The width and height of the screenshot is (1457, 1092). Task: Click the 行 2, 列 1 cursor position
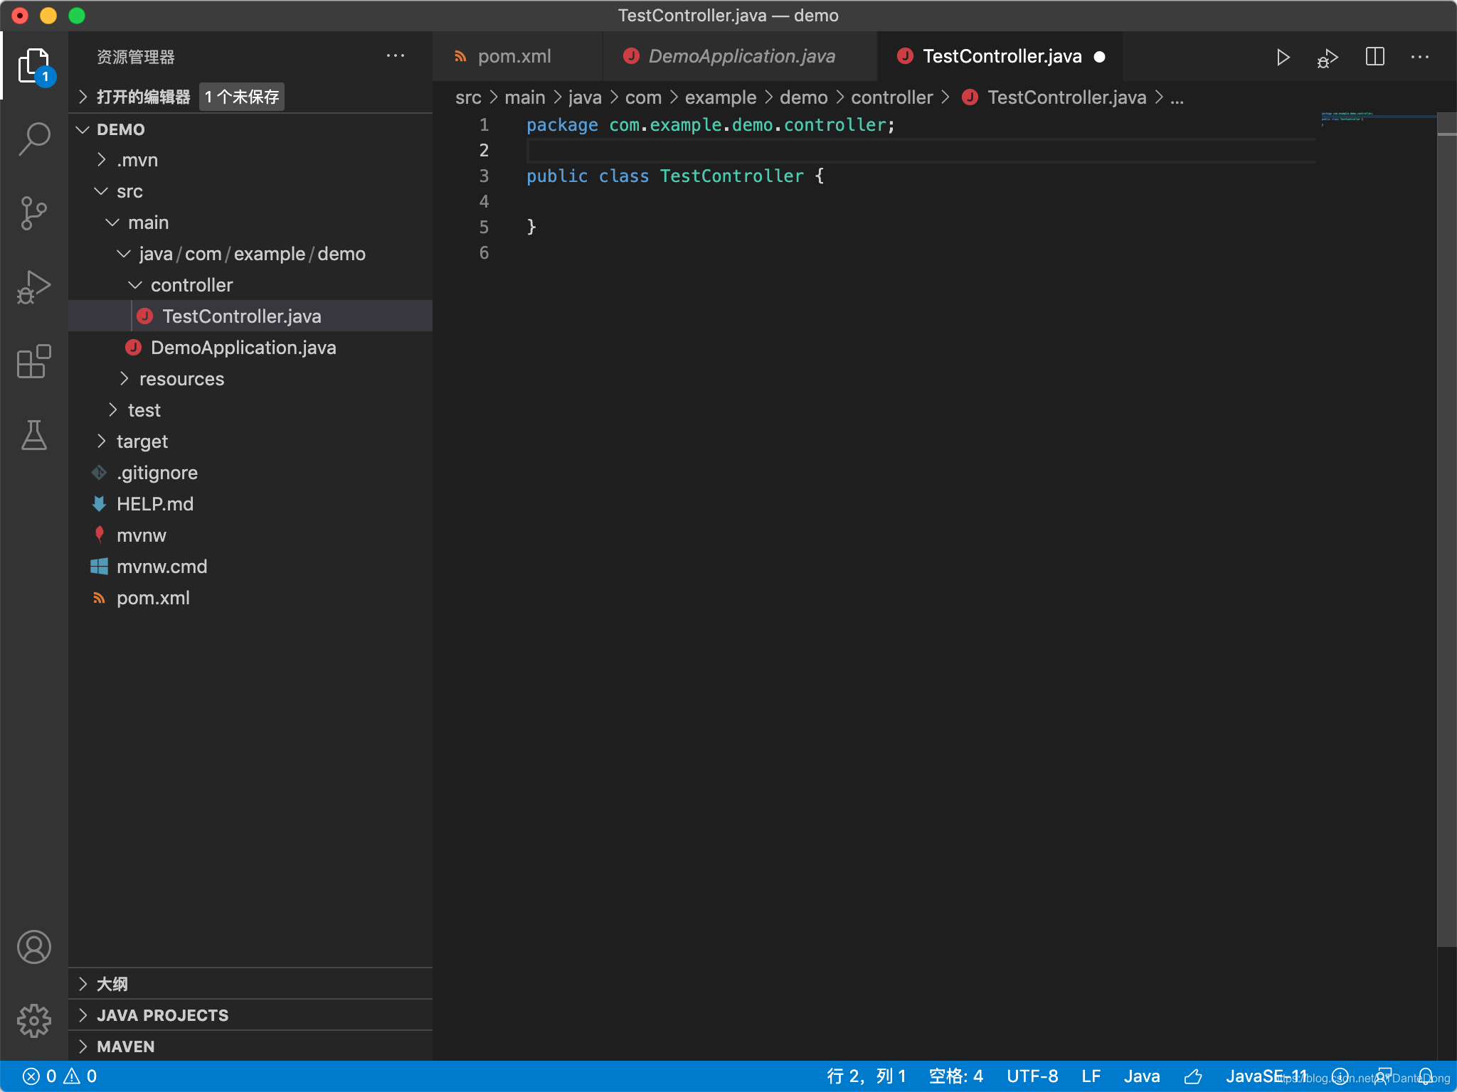click(x=867, y=1076)
